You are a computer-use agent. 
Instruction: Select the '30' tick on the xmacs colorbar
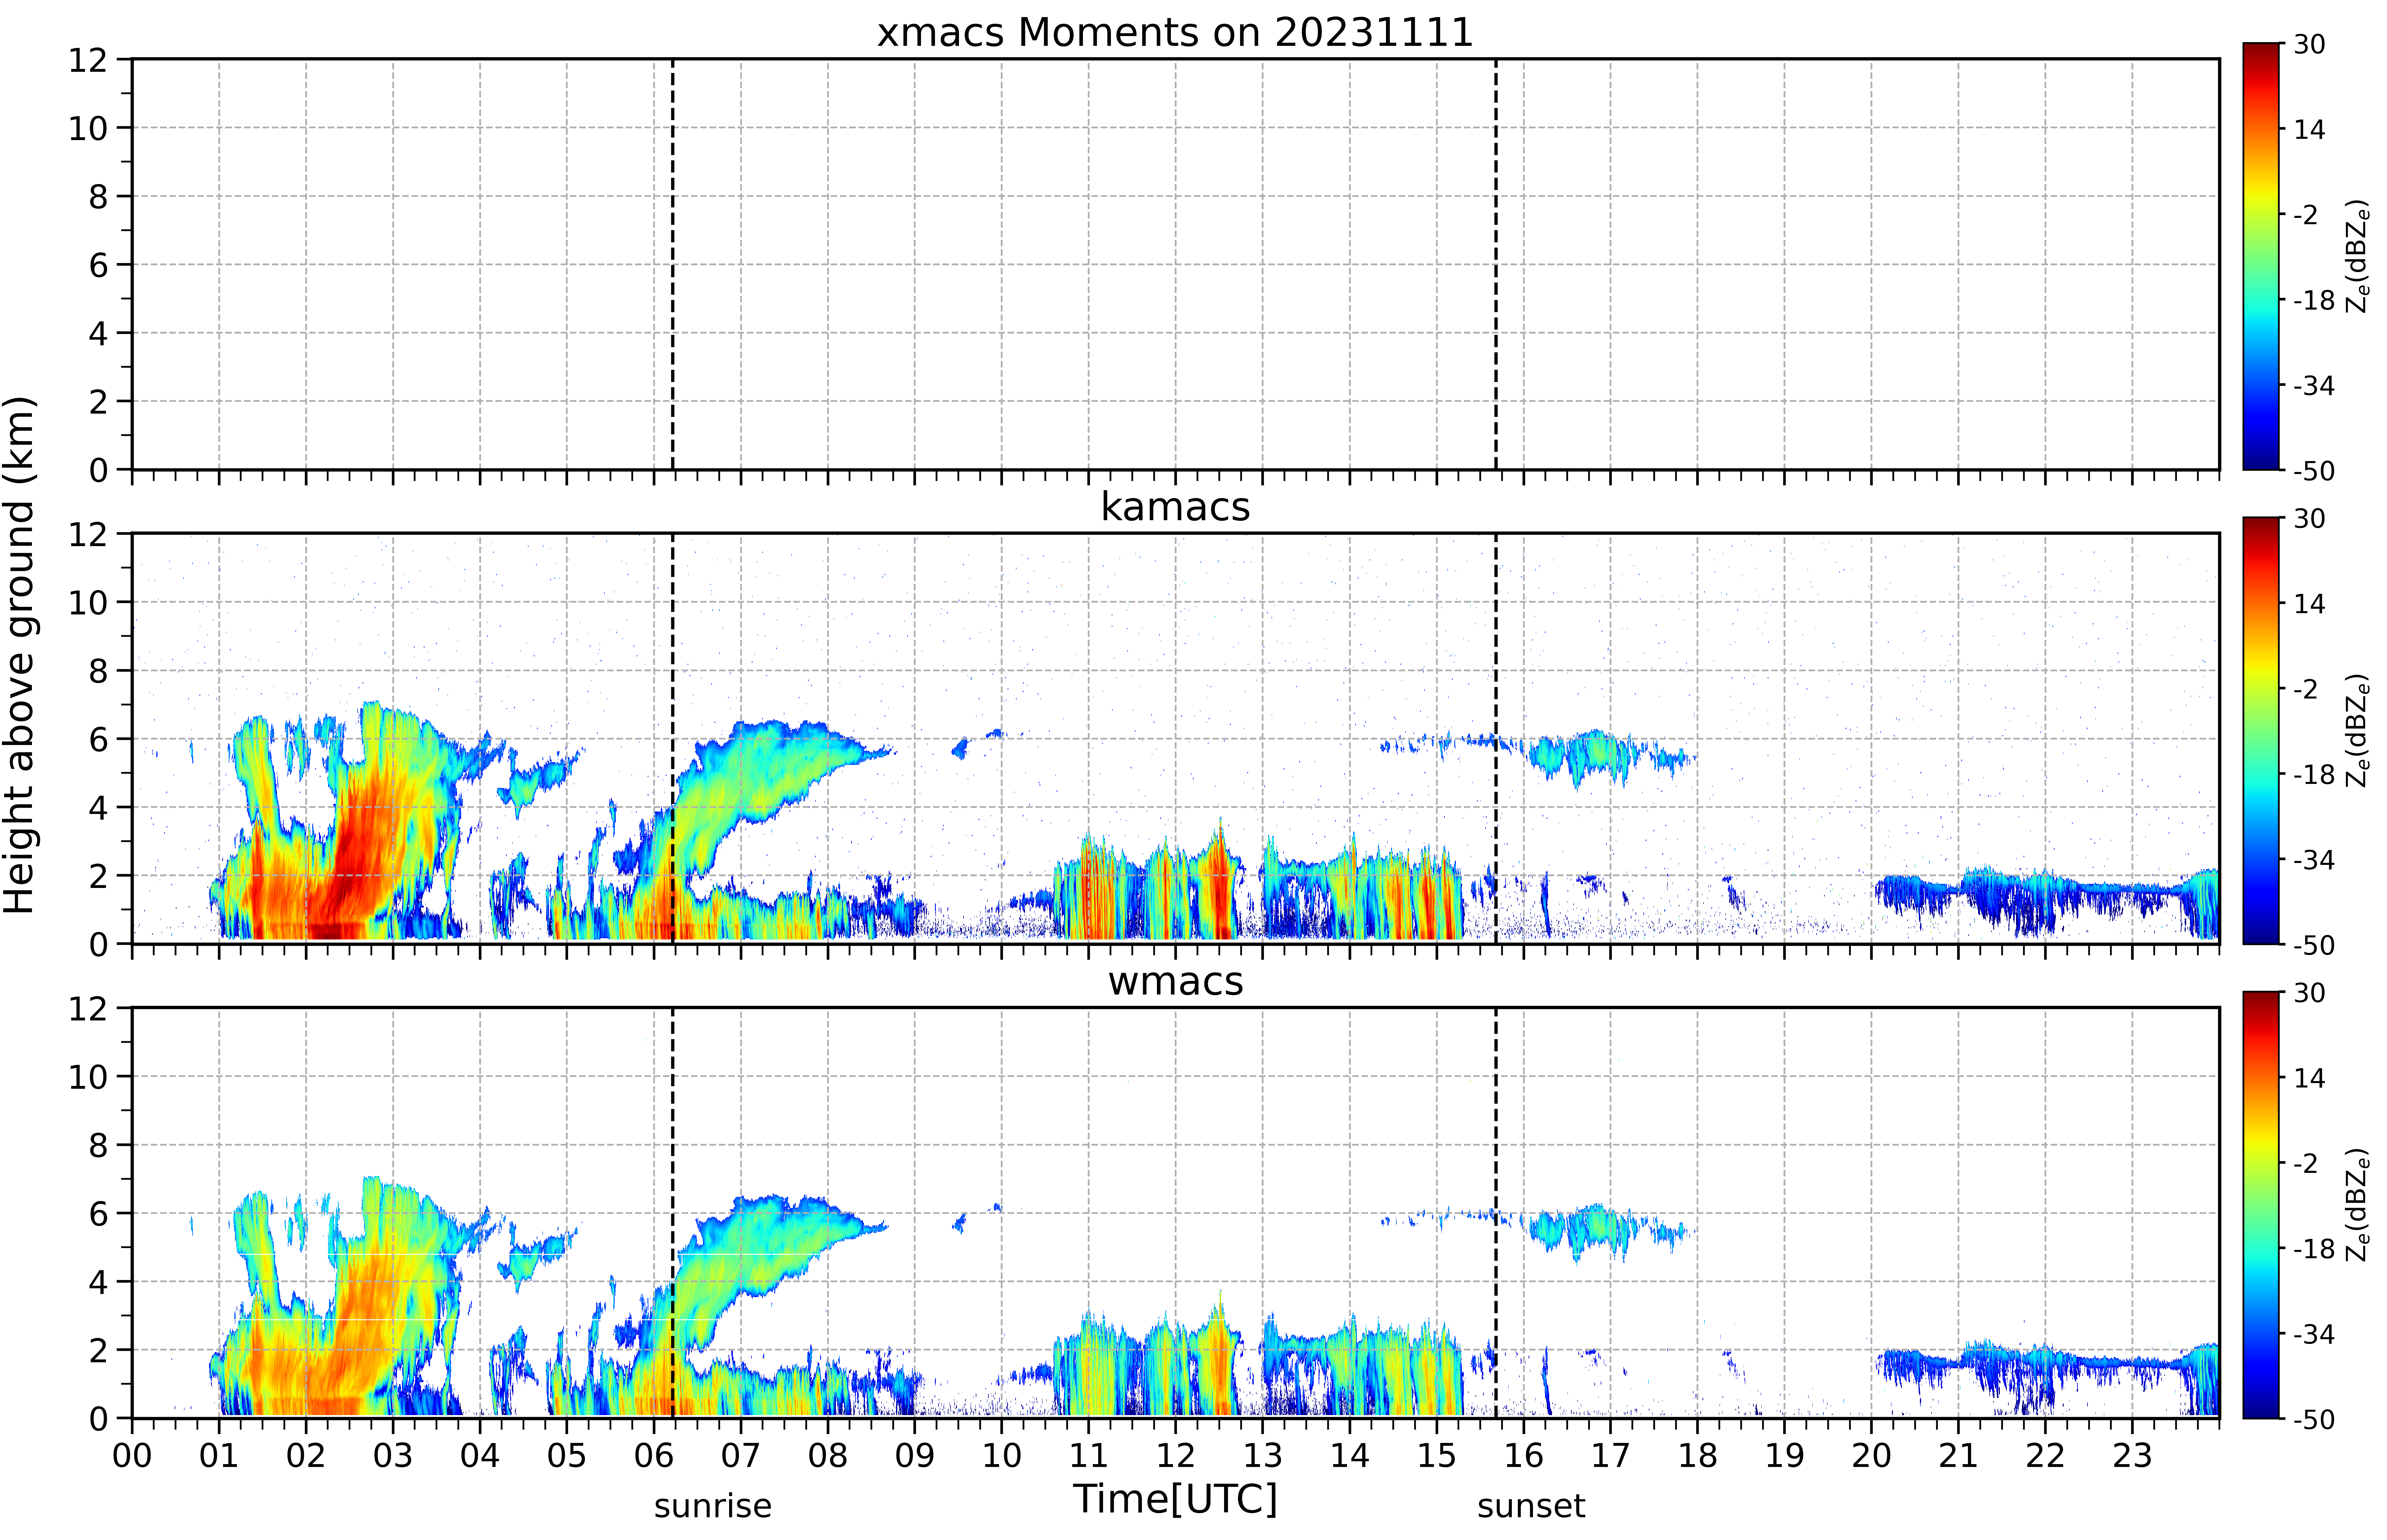coord(2309,44)
